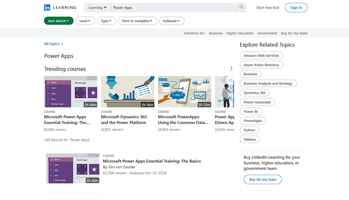The image size is (349, 200).
Task: Go to previous trending courses arrow
Action: [x=225, y=69]
